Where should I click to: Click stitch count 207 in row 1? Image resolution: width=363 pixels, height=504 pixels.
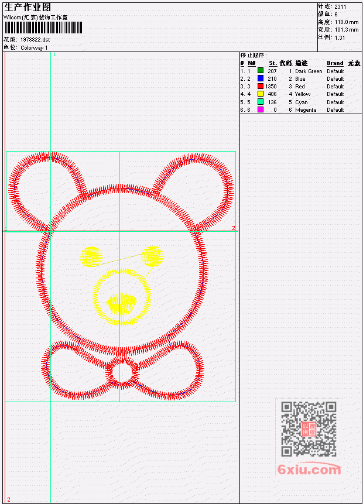click(x=272, y=71)
